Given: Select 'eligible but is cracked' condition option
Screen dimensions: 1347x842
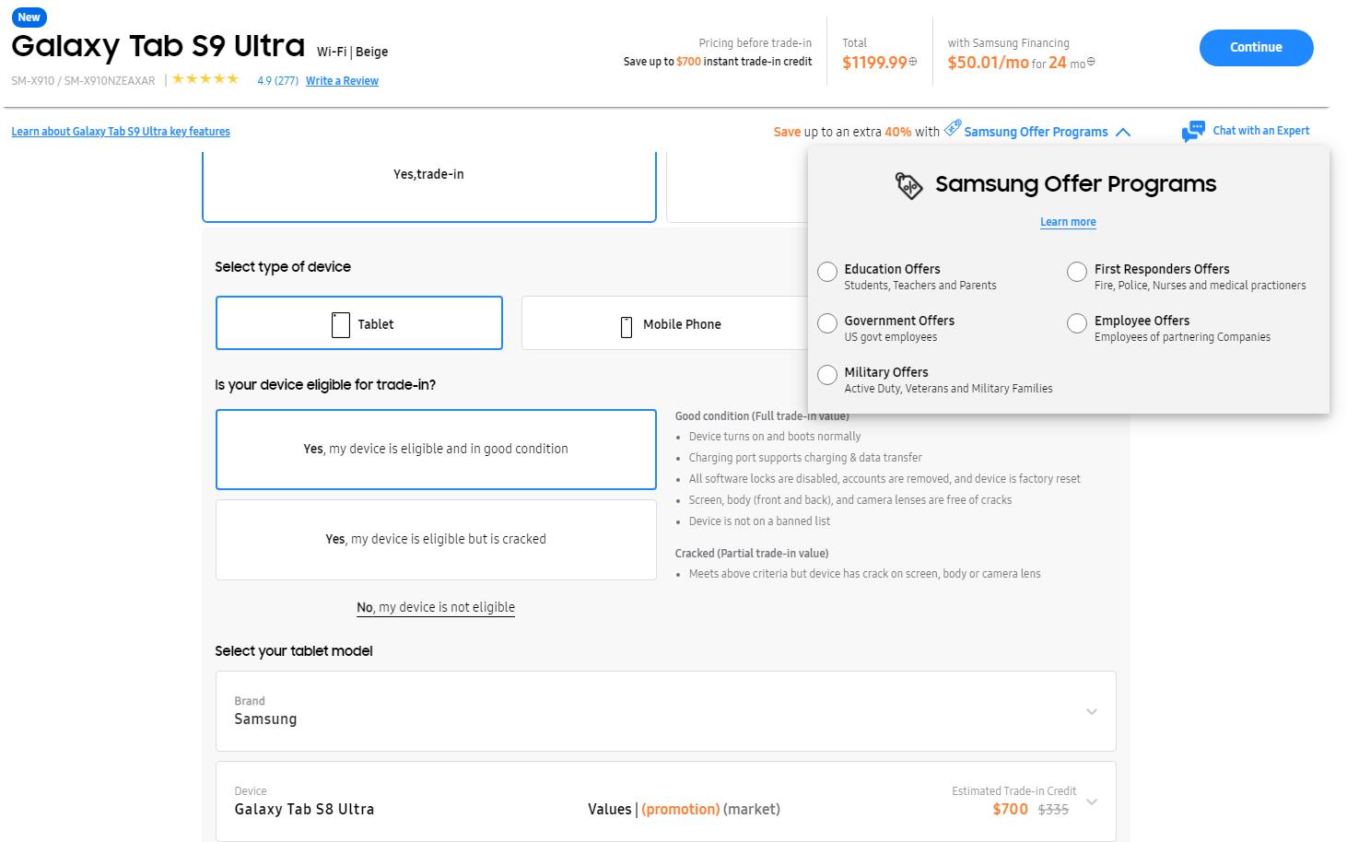Looking at the screenshot, I should click(x=436, y=540).
